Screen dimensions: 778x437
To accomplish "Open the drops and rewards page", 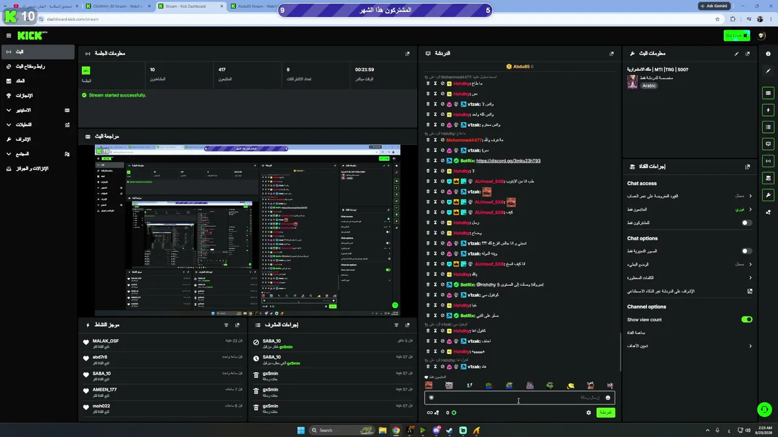I will click(38, 169).
